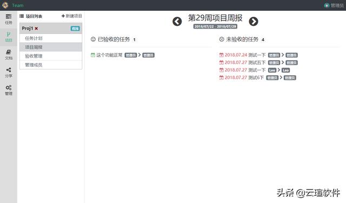This screenshot has width=346, height=203.
Task: Open task 2018.07.24 测试一下
Action: (x=245, y=55)
